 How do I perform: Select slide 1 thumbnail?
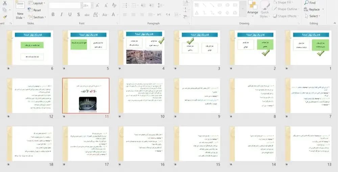point(308,48)
